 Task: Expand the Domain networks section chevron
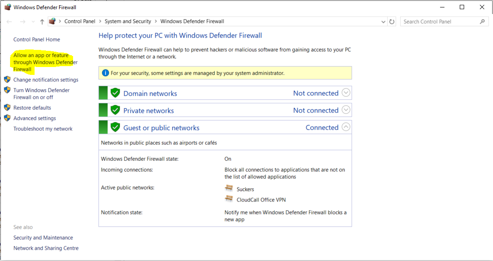(346, 93)
